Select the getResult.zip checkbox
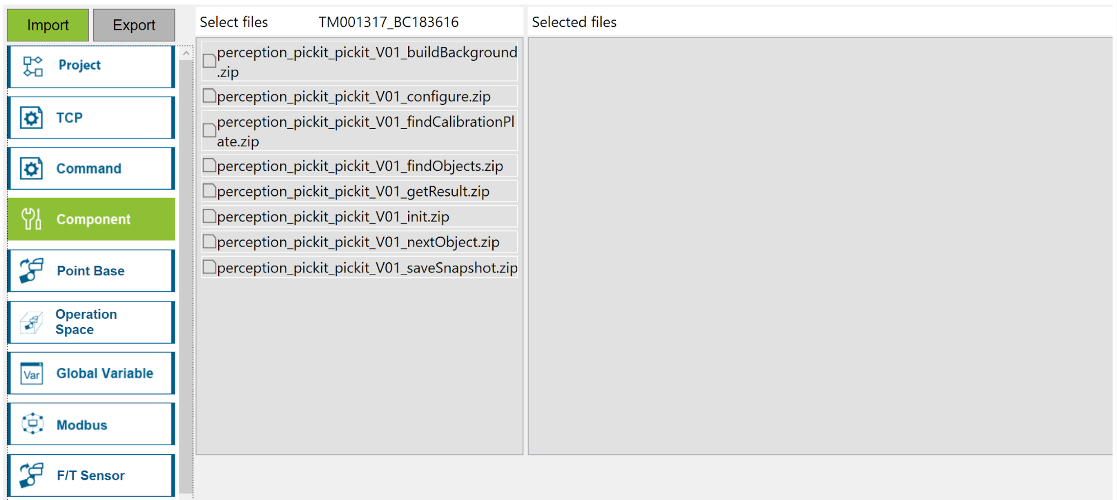The height and width of the screenshot is (500, 1117). (209, 190)
